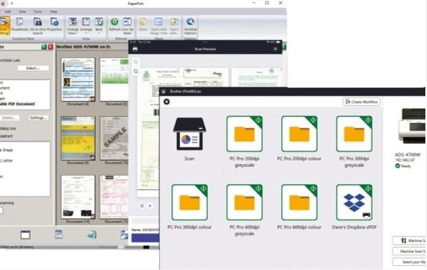
Task: Click the greyed Open with icon in PaperPort ribbon
Action: point(174,26)
